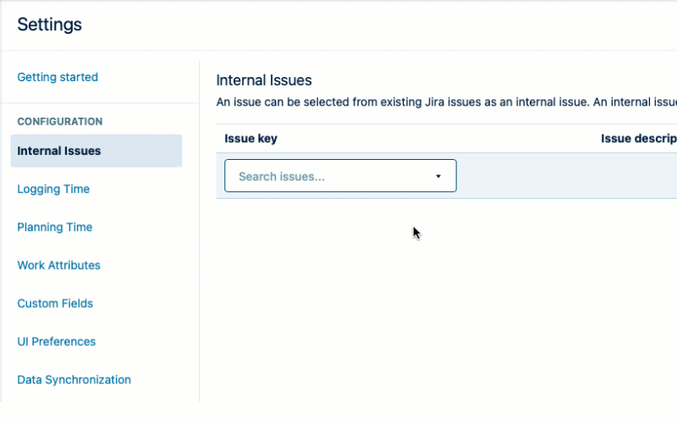Navigate to Work Attributes
Viewport: 677px width, 423px height.
(x=58, y=266)
